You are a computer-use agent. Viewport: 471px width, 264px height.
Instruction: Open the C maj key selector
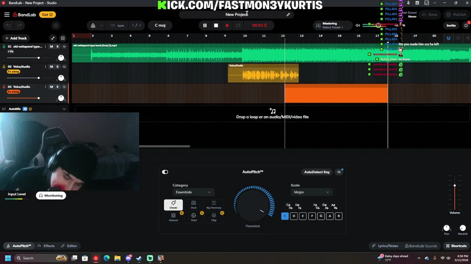(160, 25)
